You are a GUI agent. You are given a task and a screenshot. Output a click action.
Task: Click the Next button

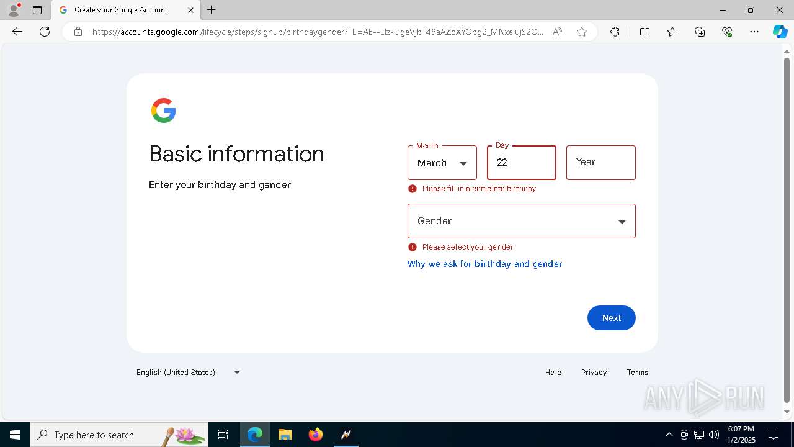point(612,318)
